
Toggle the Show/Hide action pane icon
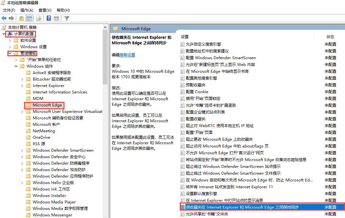(x=56, y=18)
